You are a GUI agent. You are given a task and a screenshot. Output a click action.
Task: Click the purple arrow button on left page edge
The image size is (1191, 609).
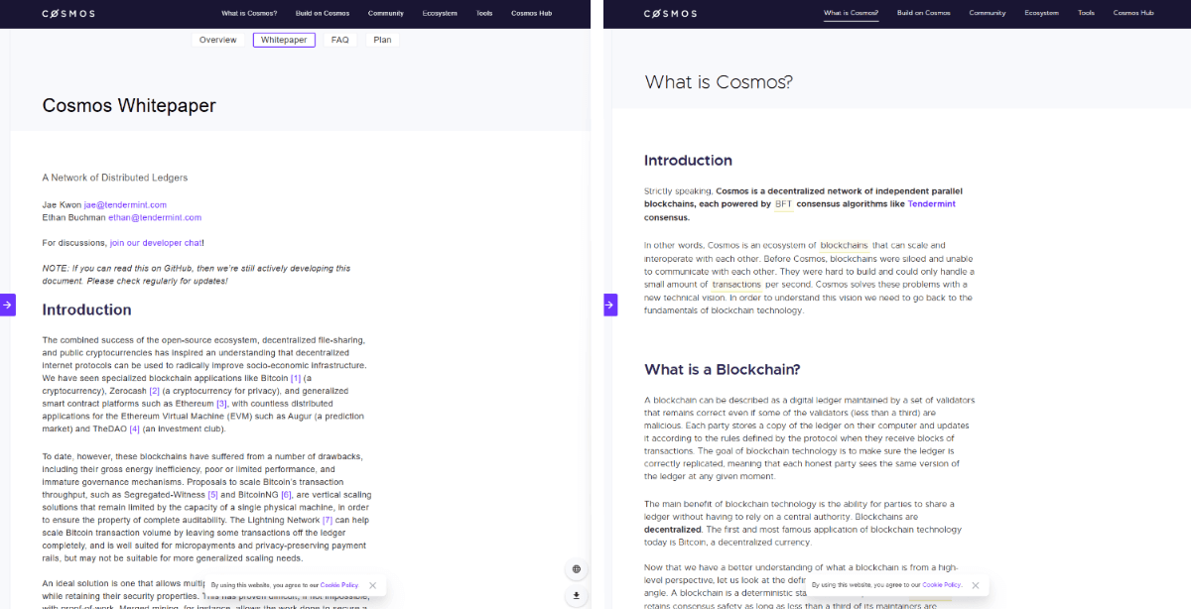7,304
